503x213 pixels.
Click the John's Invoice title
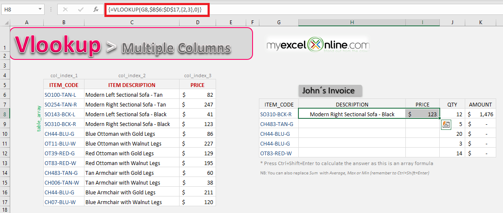pyautogui.click(x=330, y=90)
